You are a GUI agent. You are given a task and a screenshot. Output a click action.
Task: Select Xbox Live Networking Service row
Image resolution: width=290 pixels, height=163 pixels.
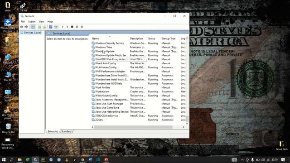click(x=138, y=112)
